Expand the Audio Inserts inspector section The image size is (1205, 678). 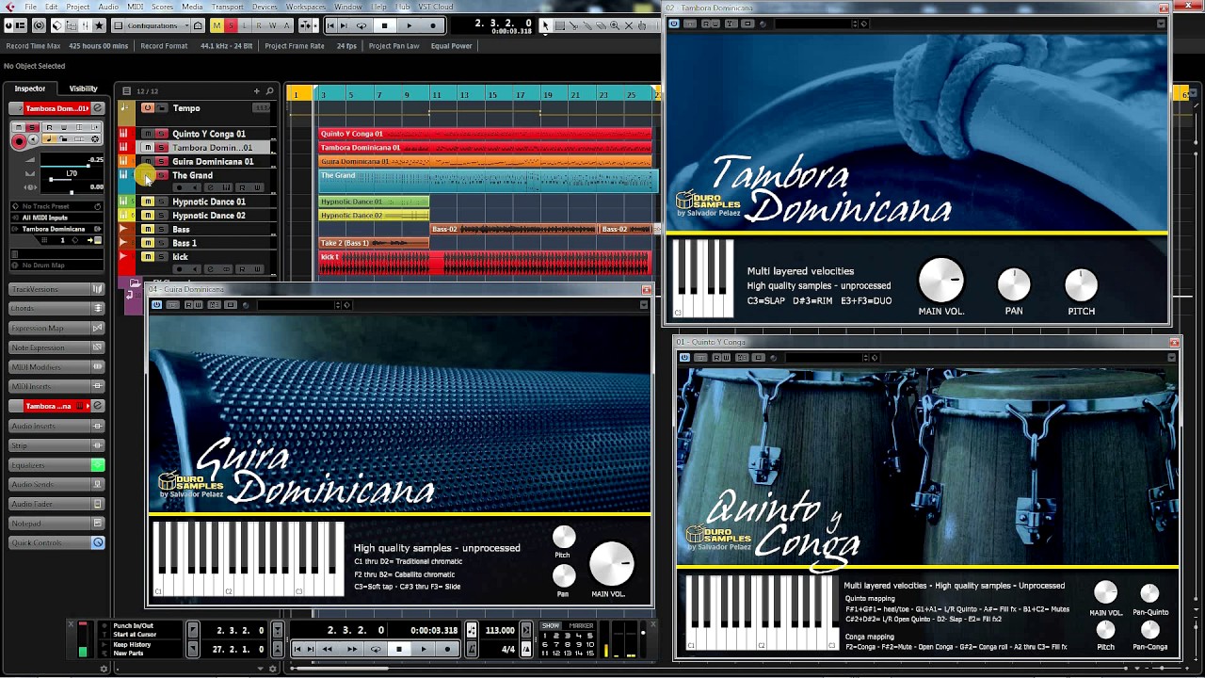pos(56,426)
